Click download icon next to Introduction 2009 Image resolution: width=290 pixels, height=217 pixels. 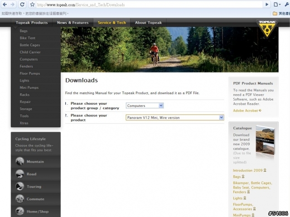click(x=265, y=170)
